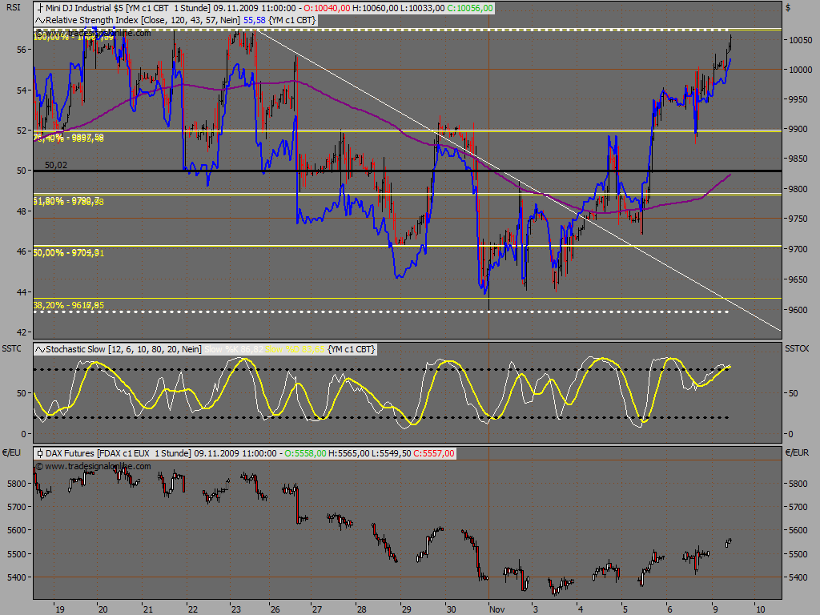The image size is (820, 615).
Task: Click the 9600 price axis label
Action: tap(798, 310)
